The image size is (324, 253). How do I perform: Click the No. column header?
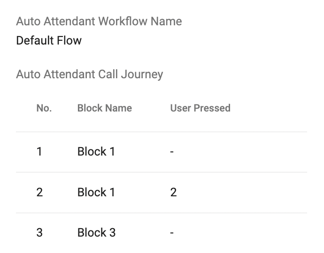pyautogui.click(x=44, y=108)
